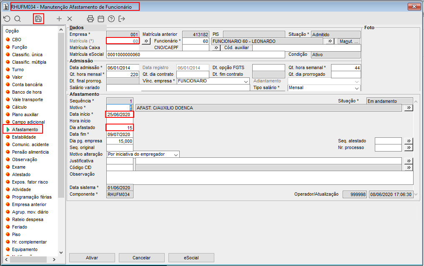This screenshot has width=424, height=266.
Task: Click the Funcionário number field
Action: 196,41
